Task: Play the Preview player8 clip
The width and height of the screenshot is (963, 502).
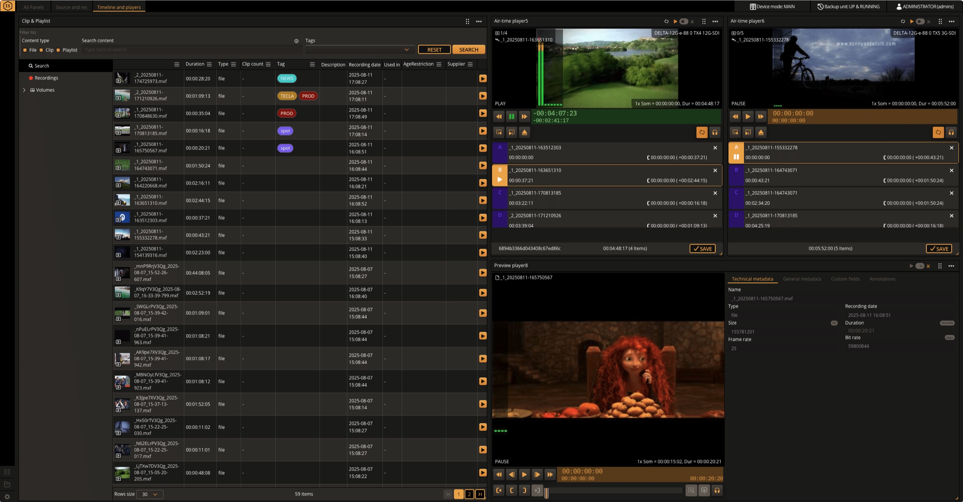Action: pos(524,474)
